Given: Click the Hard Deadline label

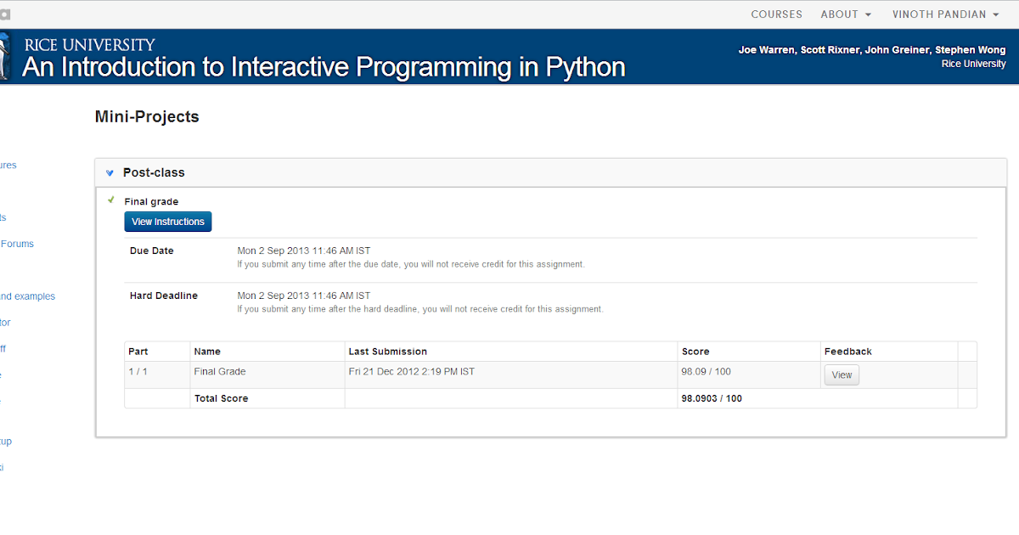Looking at the screenshot, I should point(164,296).
